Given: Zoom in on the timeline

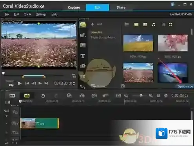Looking at the screenshot, I should tap(151, 96).
